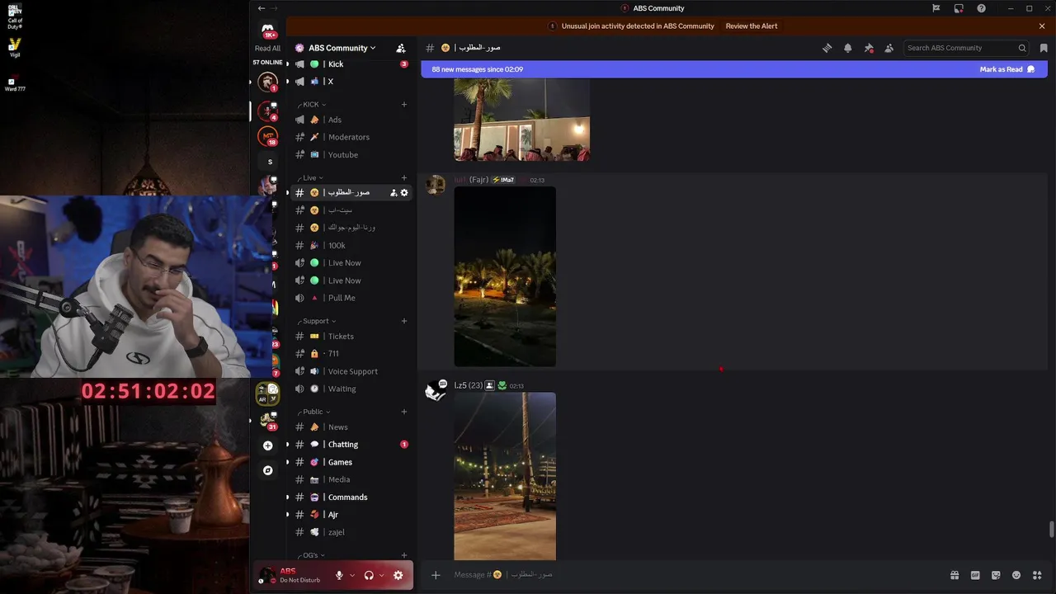Click Add a Server plus icon
The image size is (1056, 594).
point(267,445)
